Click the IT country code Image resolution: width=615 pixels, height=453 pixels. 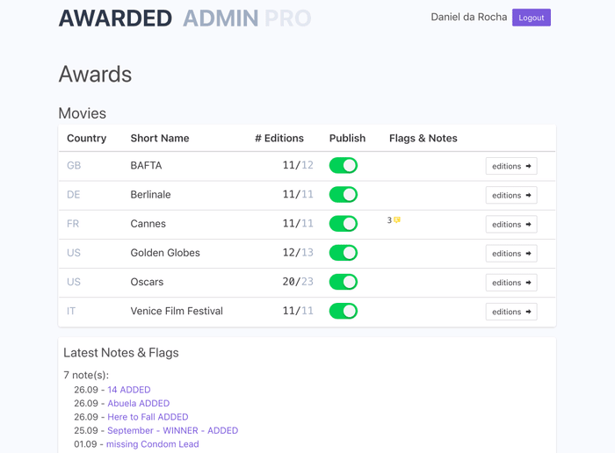pos(71,311)
